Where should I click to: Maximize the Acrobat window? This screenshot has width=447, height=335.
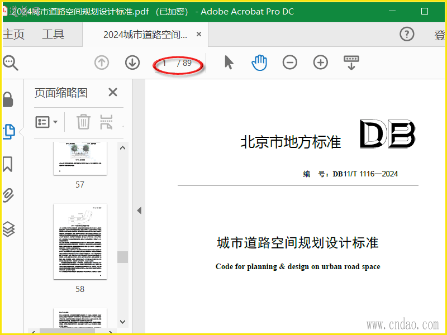425,11
